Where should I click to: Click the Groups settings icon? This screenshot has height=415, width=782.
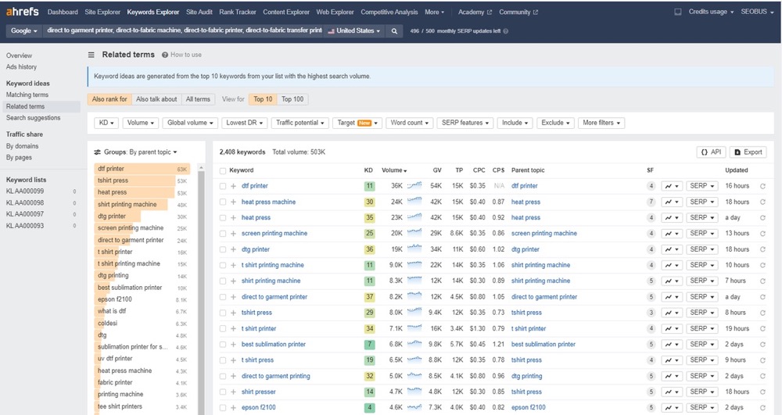click(x=98, y=152)
